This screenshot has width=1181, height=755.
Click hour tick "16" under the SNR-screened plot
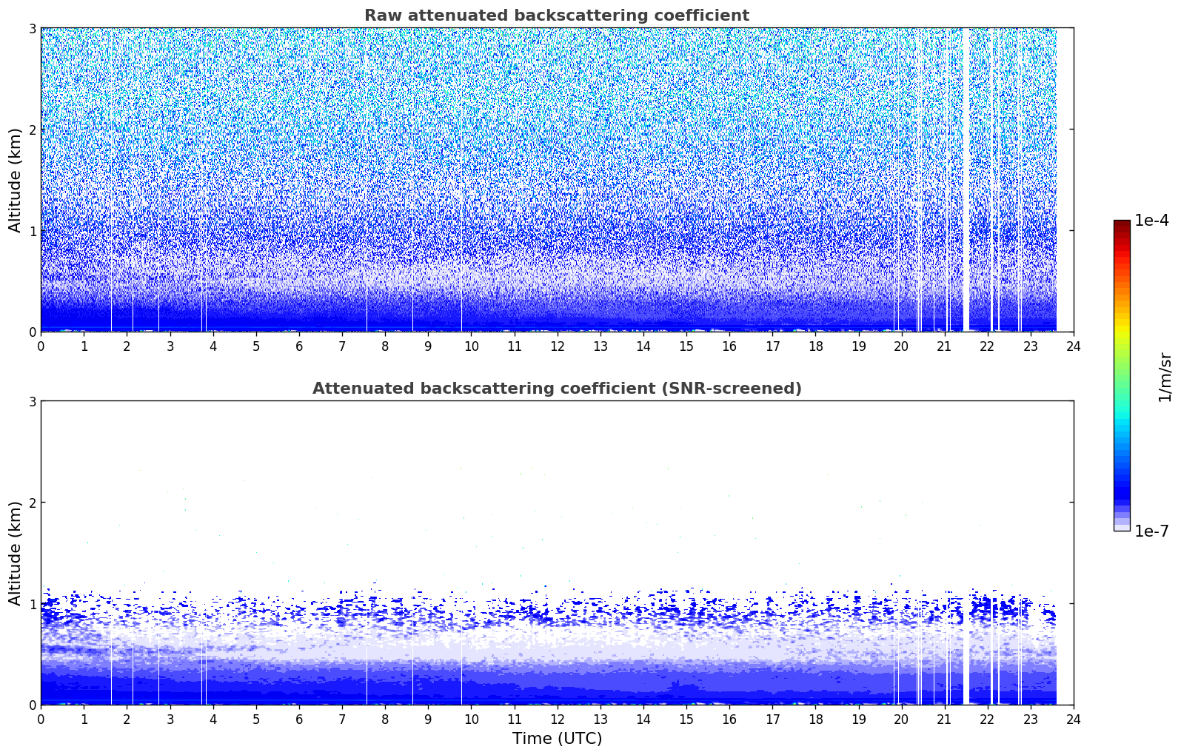tap(729, 719)
